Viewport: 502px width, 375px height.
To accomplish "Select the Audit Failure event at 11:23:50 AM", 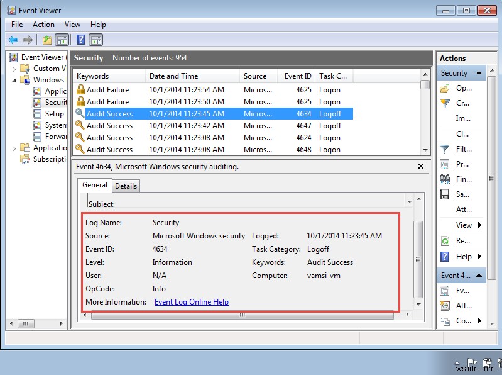I will (x=214, y=102).
